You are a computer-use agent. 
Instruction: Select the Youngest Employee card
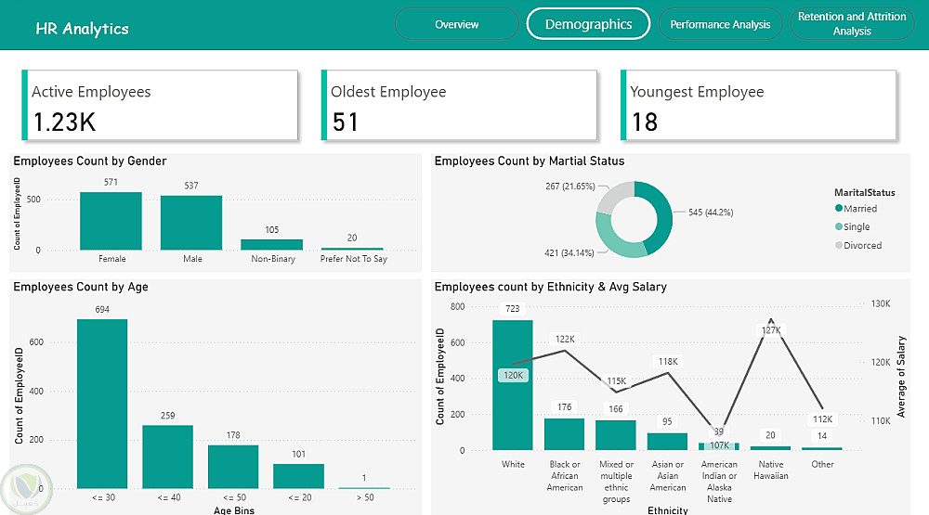(758, 106)
